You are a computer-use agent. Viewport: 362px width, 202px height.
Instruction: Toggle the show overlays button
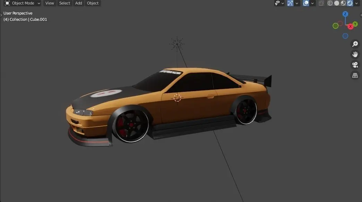point(306,3)
